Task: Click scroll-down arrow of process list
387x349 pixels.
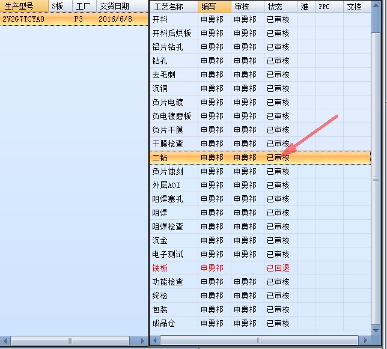Action: coord(376,330)
